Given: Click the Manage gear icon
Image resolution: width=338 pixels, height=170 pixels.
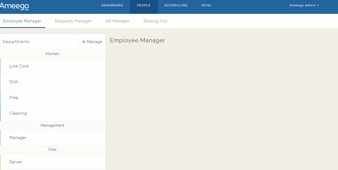Looking at the screenshot, I should [84, 42].
